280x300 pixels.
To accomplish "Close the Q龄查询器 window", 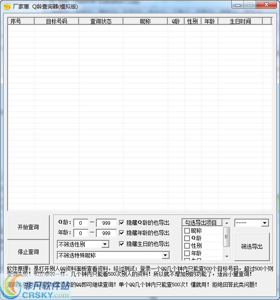I will click(266, 5).
